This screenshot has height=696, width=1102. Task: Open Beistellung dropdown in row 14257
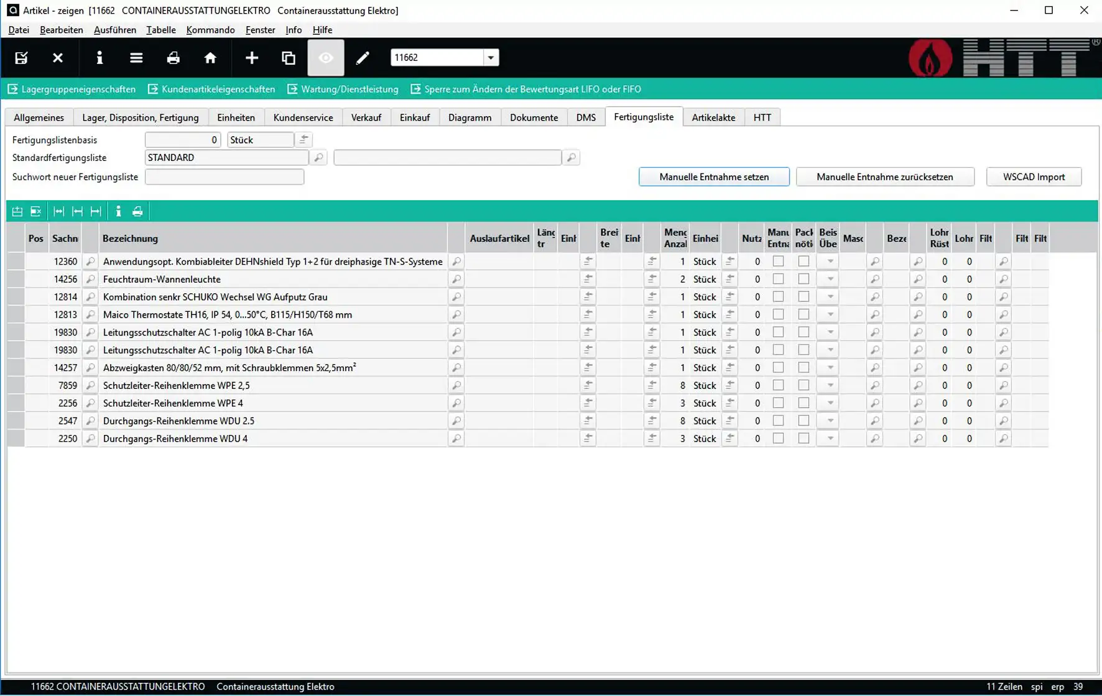tap(830, 368)
